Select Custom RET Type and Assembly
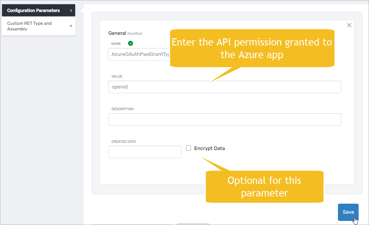This screenshot has width=369, height=225. pyautogui.click(x=29, y=26)
